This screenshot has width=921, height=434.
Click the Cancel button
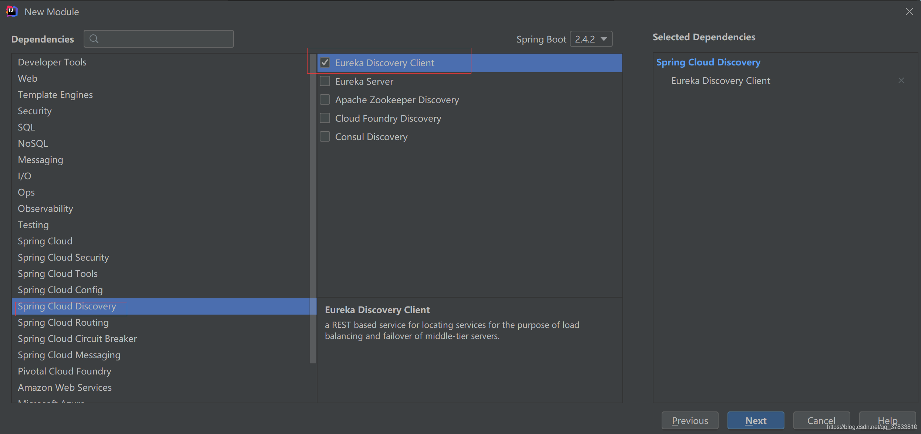[x=821, y=421]
